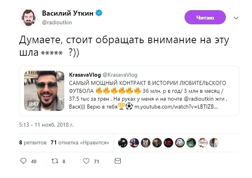
Task: Open the m.youtube.com link in quoted tweet
Action: coord(176,107)
